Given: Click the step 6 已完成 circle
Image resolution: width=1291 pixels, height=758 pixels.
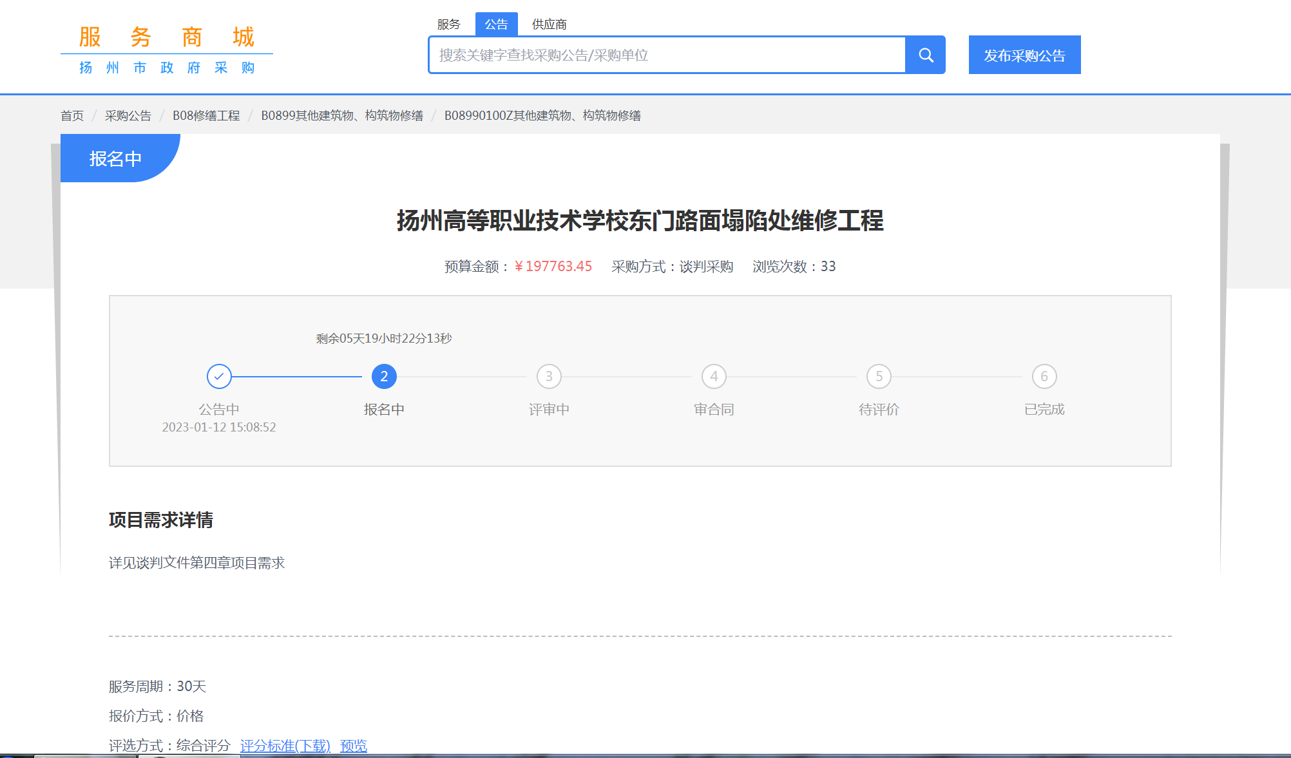Looking at the screenshot, I should pyautogui.click(x=1044, y=377).
